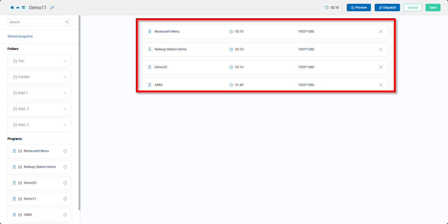Delete Railway Station Demo playlist entry

pos(380,49)
